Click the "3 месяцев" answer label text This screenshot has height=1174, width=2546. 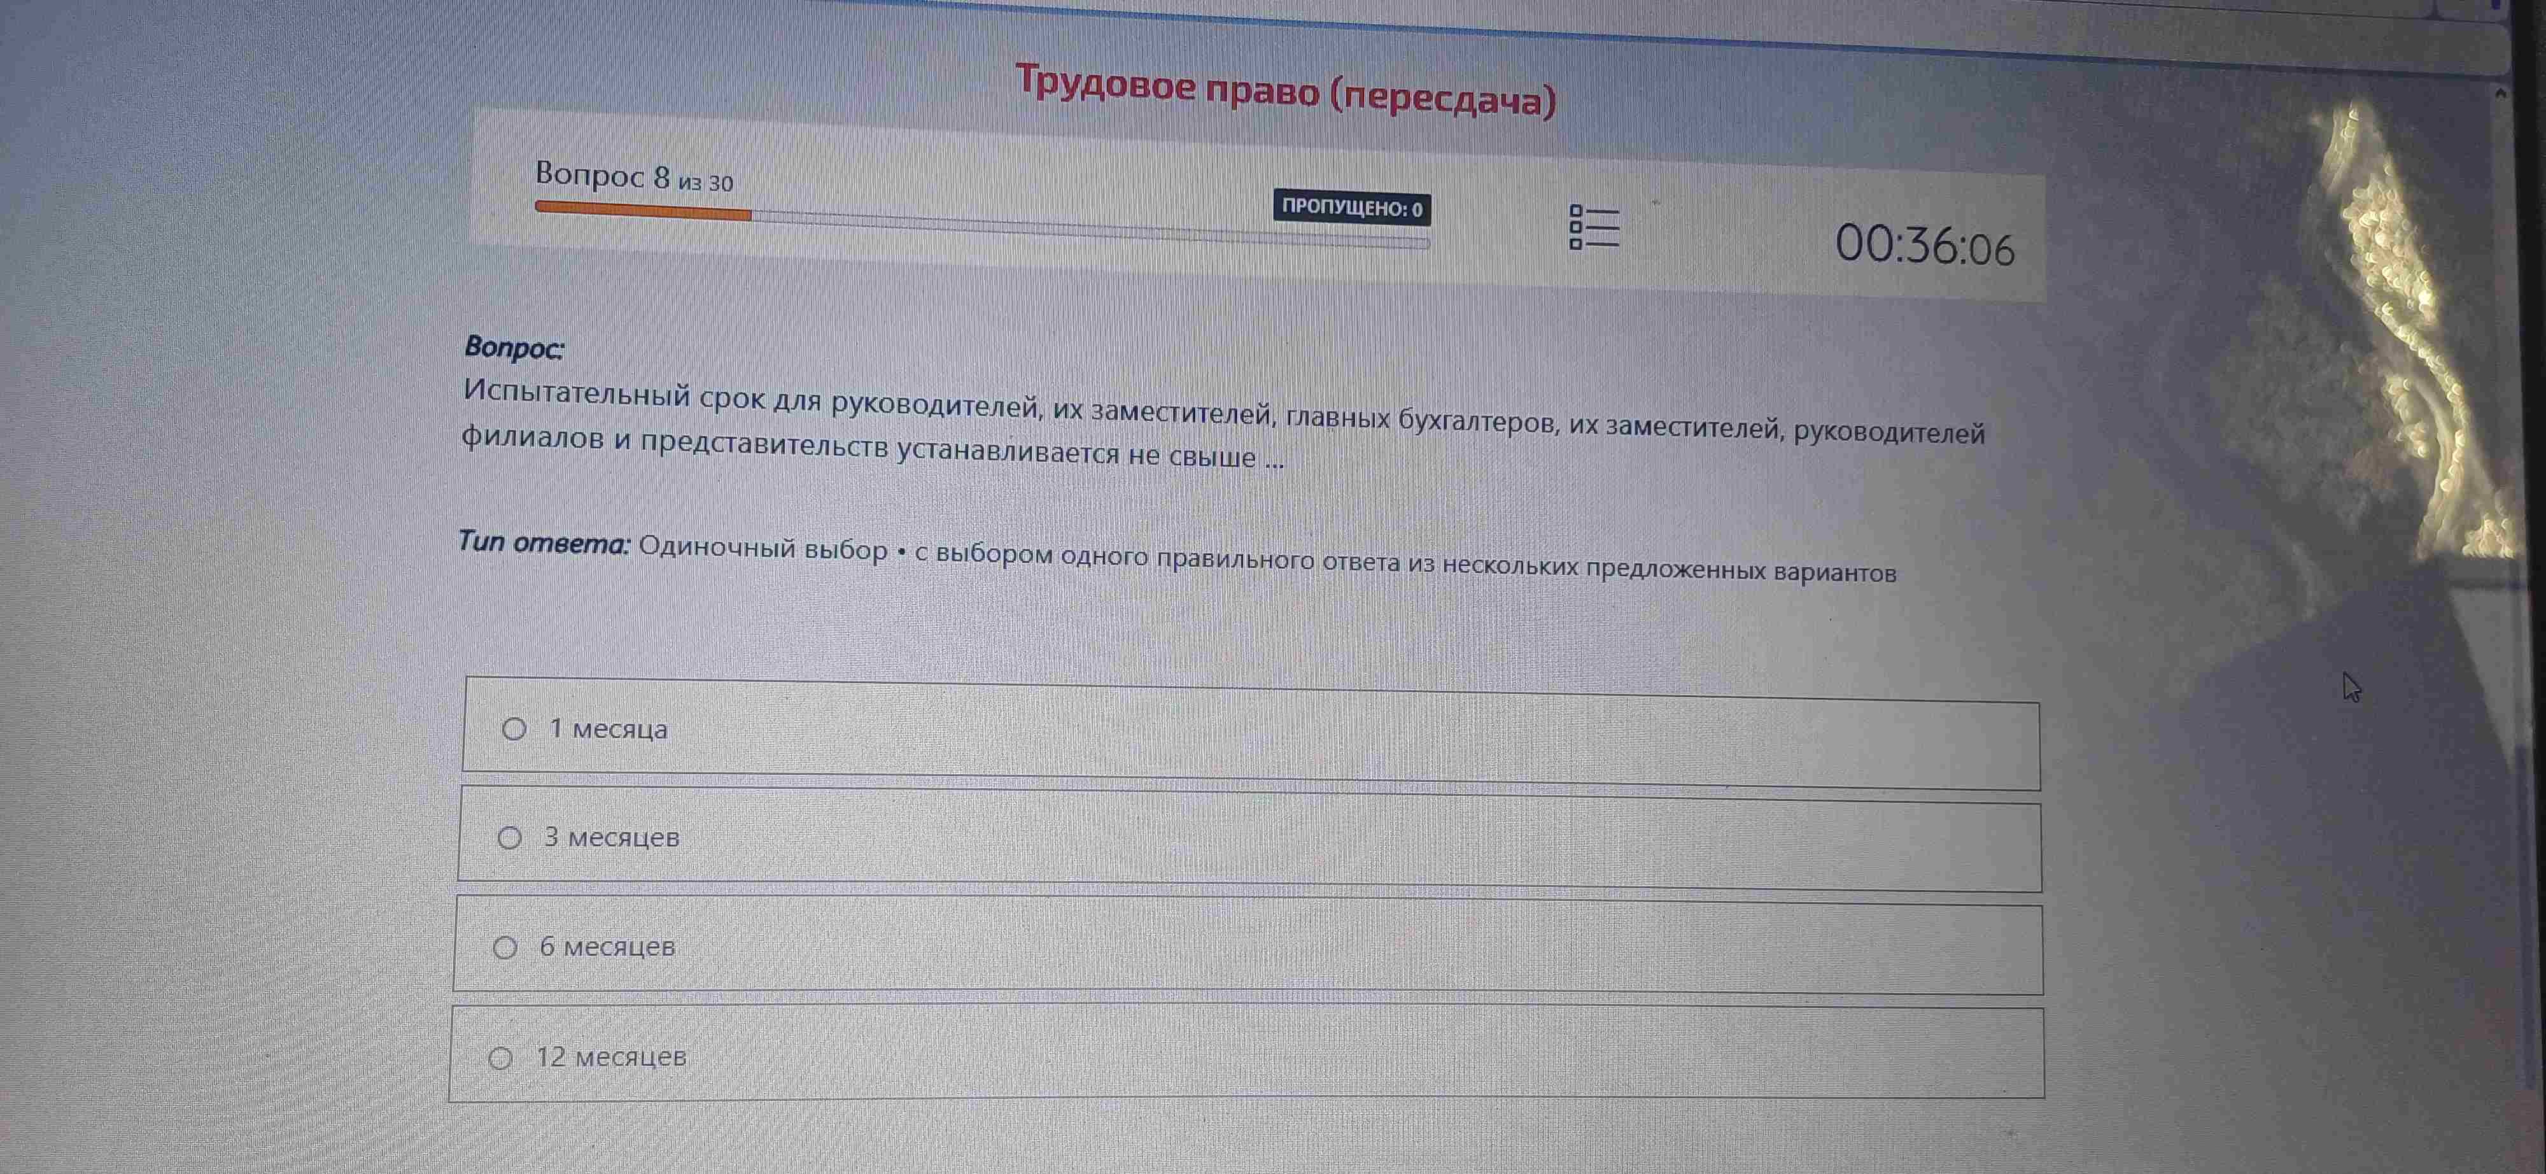[x=612, y=838]
